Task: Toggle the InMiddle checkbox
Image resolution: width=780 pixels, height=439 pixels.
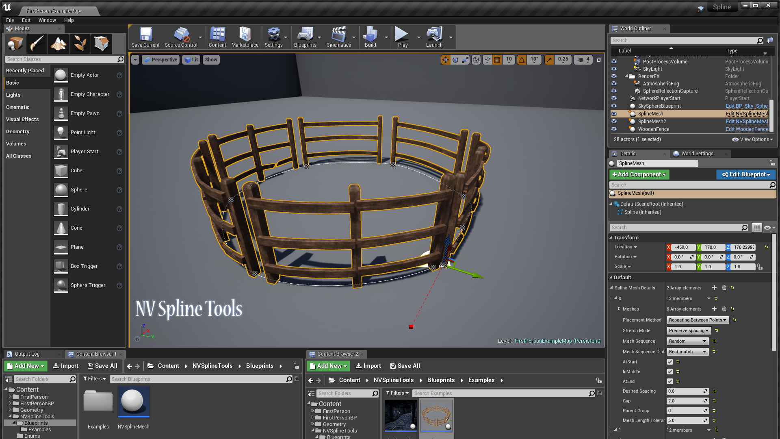Action: (x=670, y=372)
